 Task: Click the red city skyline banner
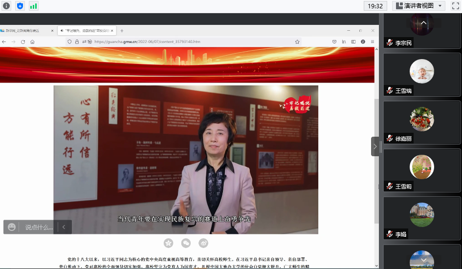pyautogui.click(x=187, y=65)
